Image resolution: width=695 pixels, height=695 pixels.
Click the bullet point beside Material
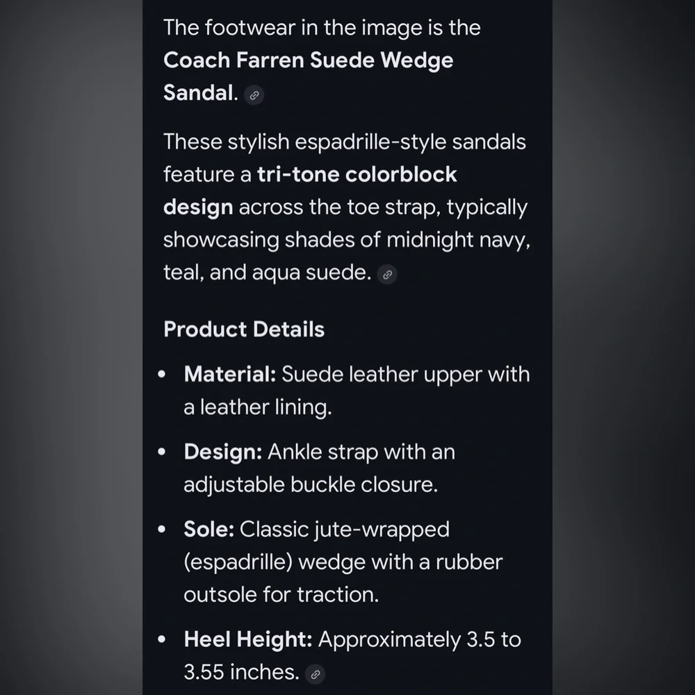pos(162,375)
